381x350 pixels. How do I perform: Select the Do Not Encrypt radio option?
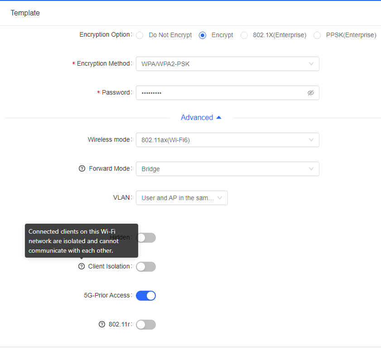140,35
